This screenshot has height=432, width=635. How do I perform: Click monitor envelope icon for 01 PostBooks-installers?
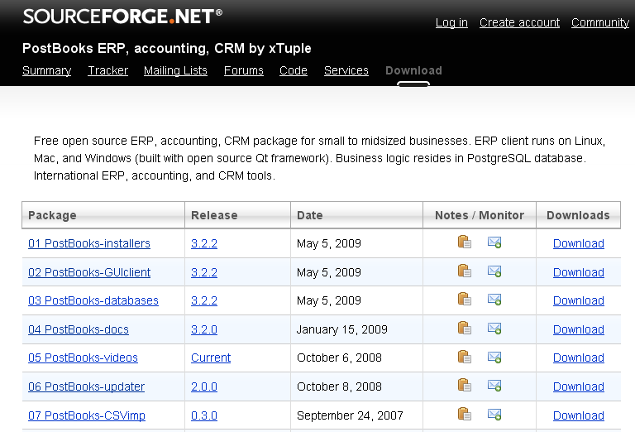tap(494, 242)
